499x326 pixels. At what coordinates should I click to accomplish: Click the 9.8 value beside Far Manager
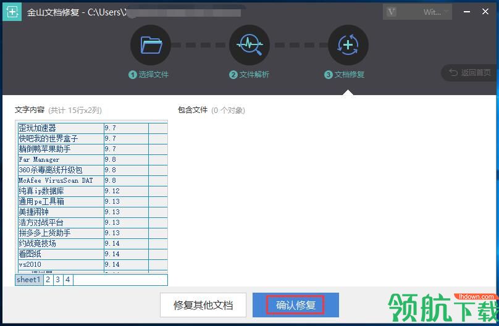pyautogui.click(x=127, y=160)
